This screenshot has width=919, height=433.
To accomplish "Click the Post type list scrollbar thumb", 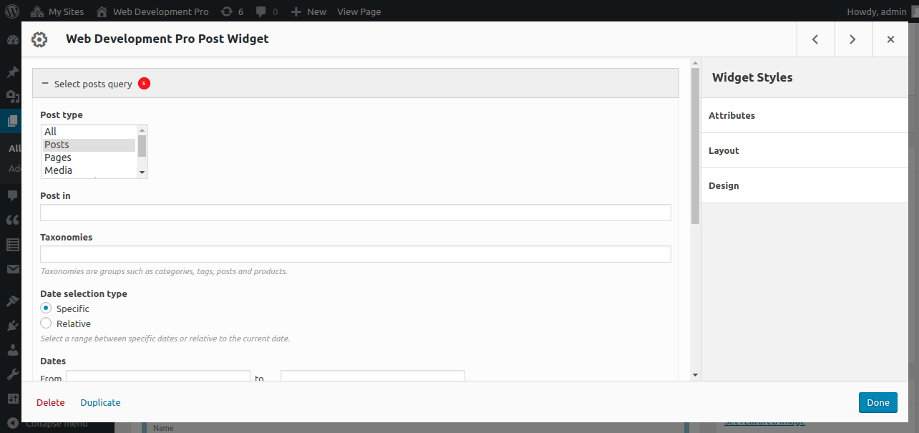I will [142, 146].
